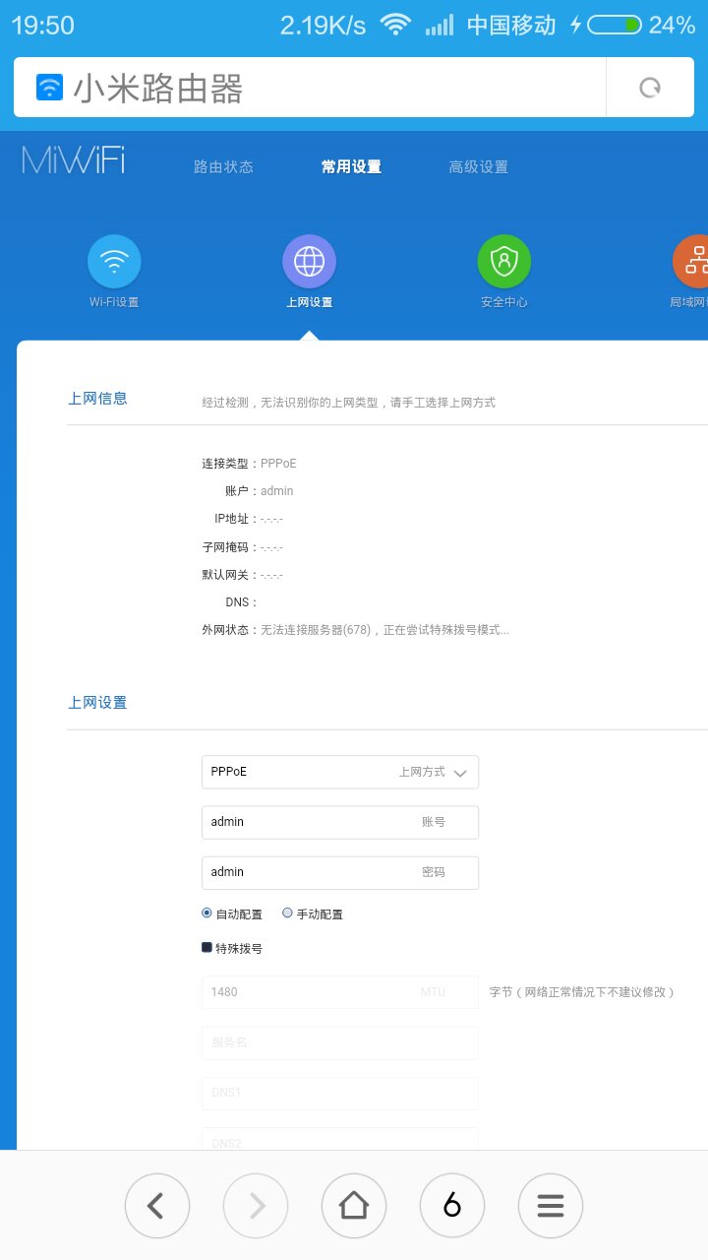This screenshot has height=1260, width=708.
Task: Tap the MiWiFi logo
Action: pos(74,161)
